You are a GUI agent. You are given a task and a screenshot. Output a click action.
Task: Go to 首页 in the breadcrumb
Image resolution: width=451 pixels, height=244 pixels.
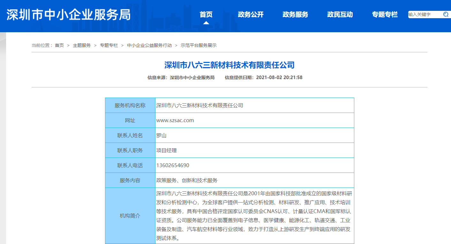click(59, 45)
